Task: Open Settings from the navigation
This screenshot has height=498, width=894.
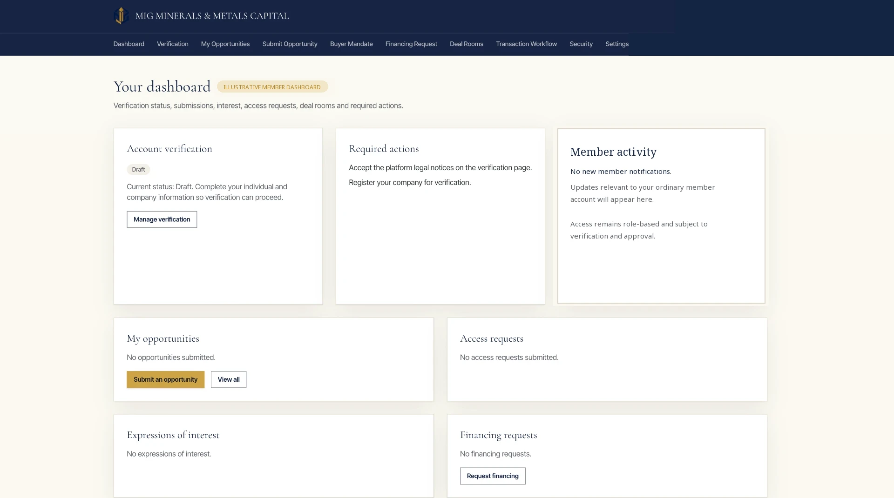Action: (616, 44)
